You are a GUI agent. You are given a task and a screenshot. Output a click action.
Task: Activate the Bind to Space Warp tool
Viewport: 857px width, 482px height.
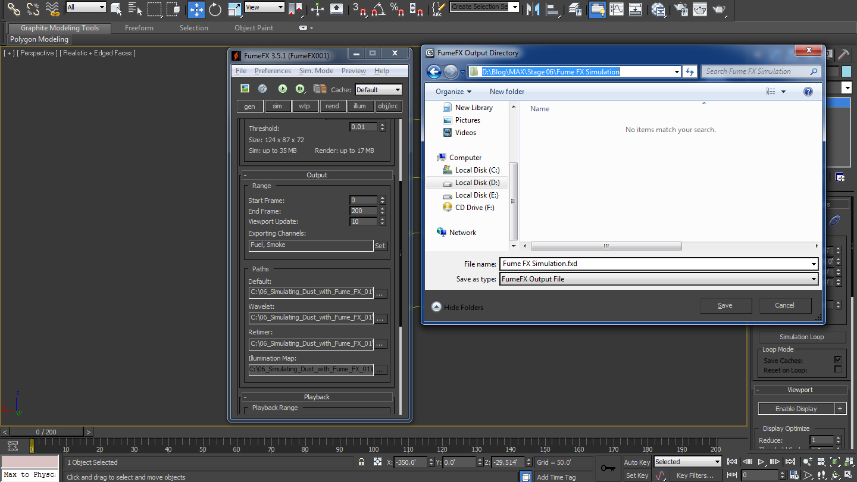pyautogui.click(x=52, y=9)
